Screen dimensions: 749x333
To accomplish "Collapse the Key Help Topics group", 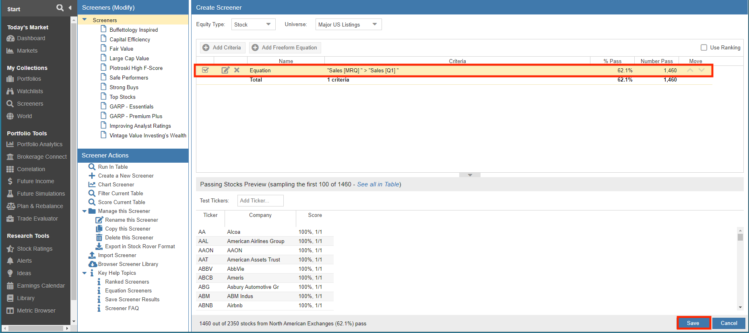I will coord(85,273).
